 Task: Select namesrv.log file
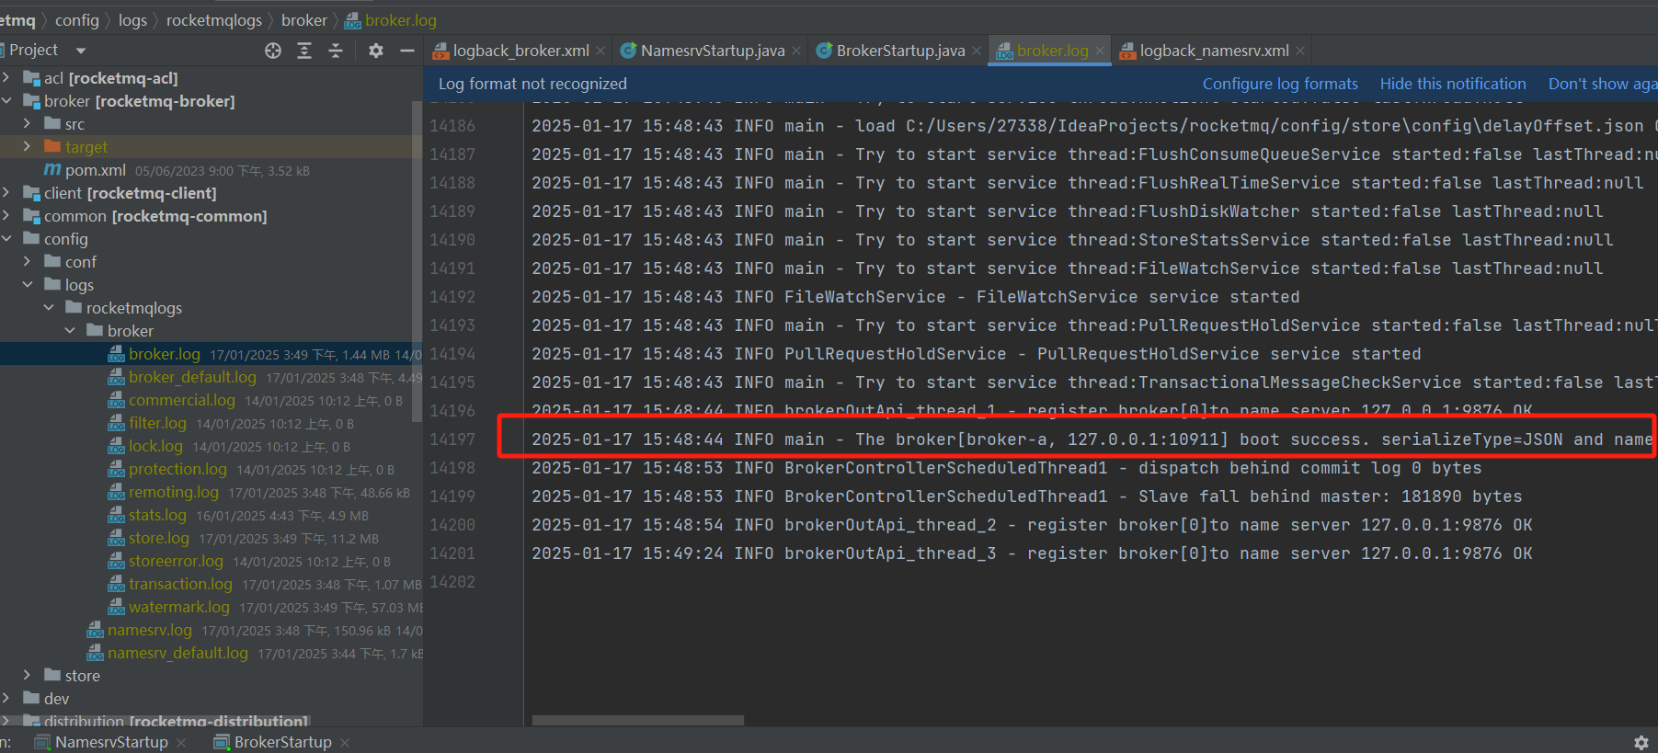click(x=149, y=630)
